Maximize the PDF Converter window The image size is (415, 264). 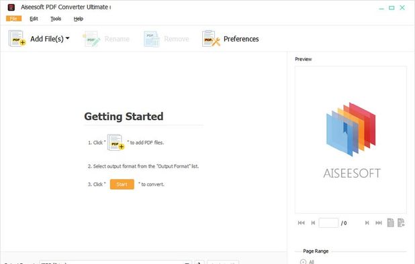pyautogui.click(x=391, y=8)
